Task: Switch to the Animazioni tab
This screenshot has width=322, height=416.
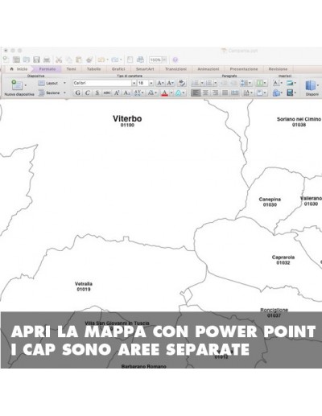Action: (x=208, y=69)
